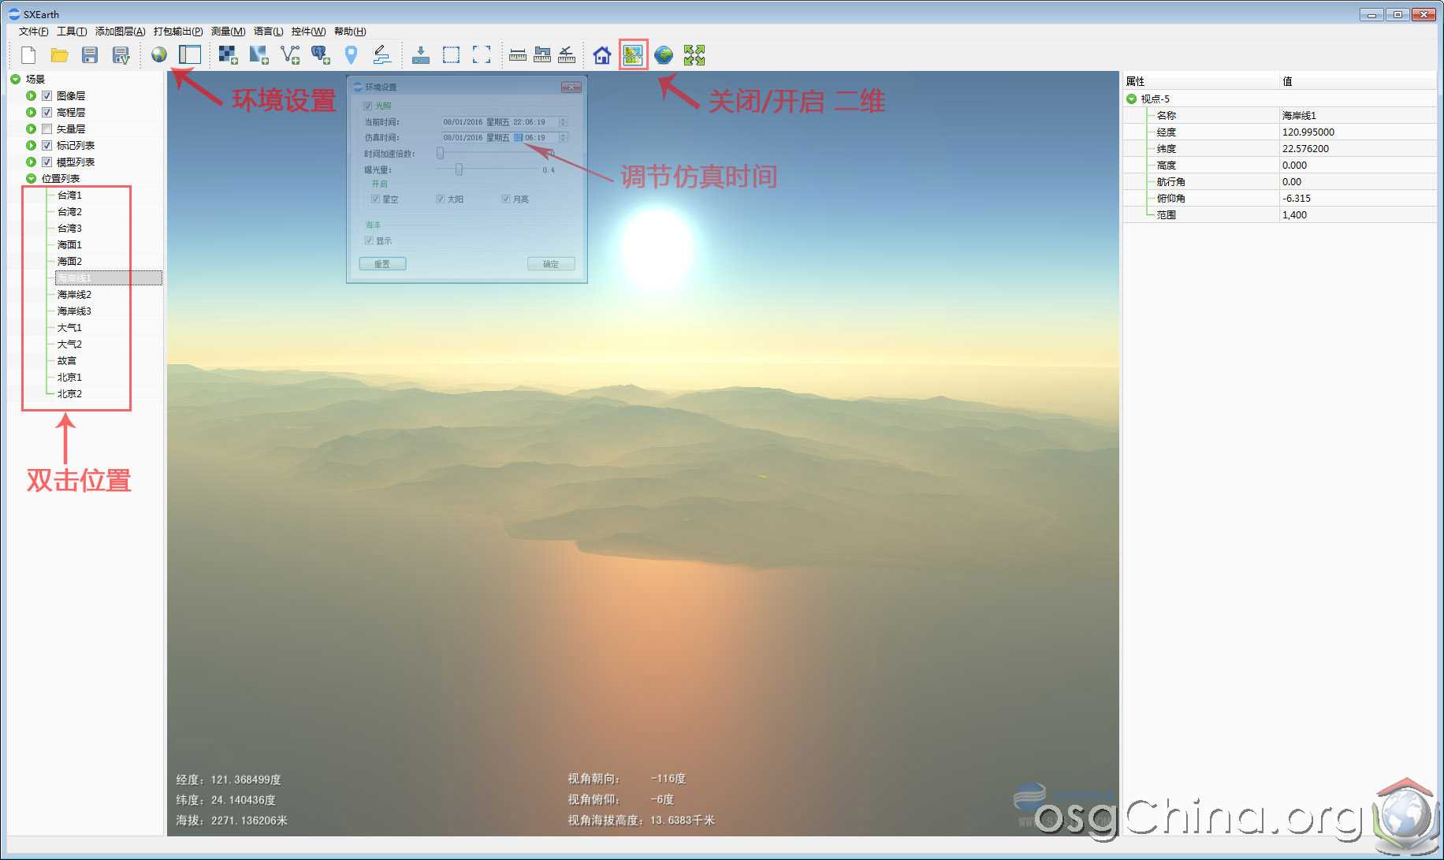Click 当前时间 spinner arrows
Viewport: 1444px width, 860px height.
(563, 121)
